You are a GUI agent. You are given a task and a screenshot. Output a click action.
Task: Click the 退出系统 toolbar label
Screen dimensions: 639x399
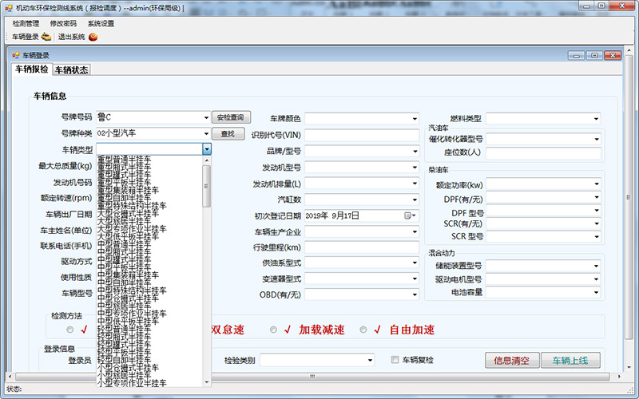tap(71, 37)
